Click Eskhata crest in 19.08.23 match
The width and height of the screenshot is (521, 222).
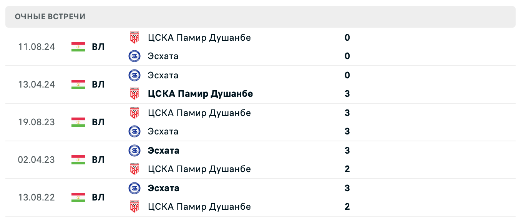coord(134,131)
